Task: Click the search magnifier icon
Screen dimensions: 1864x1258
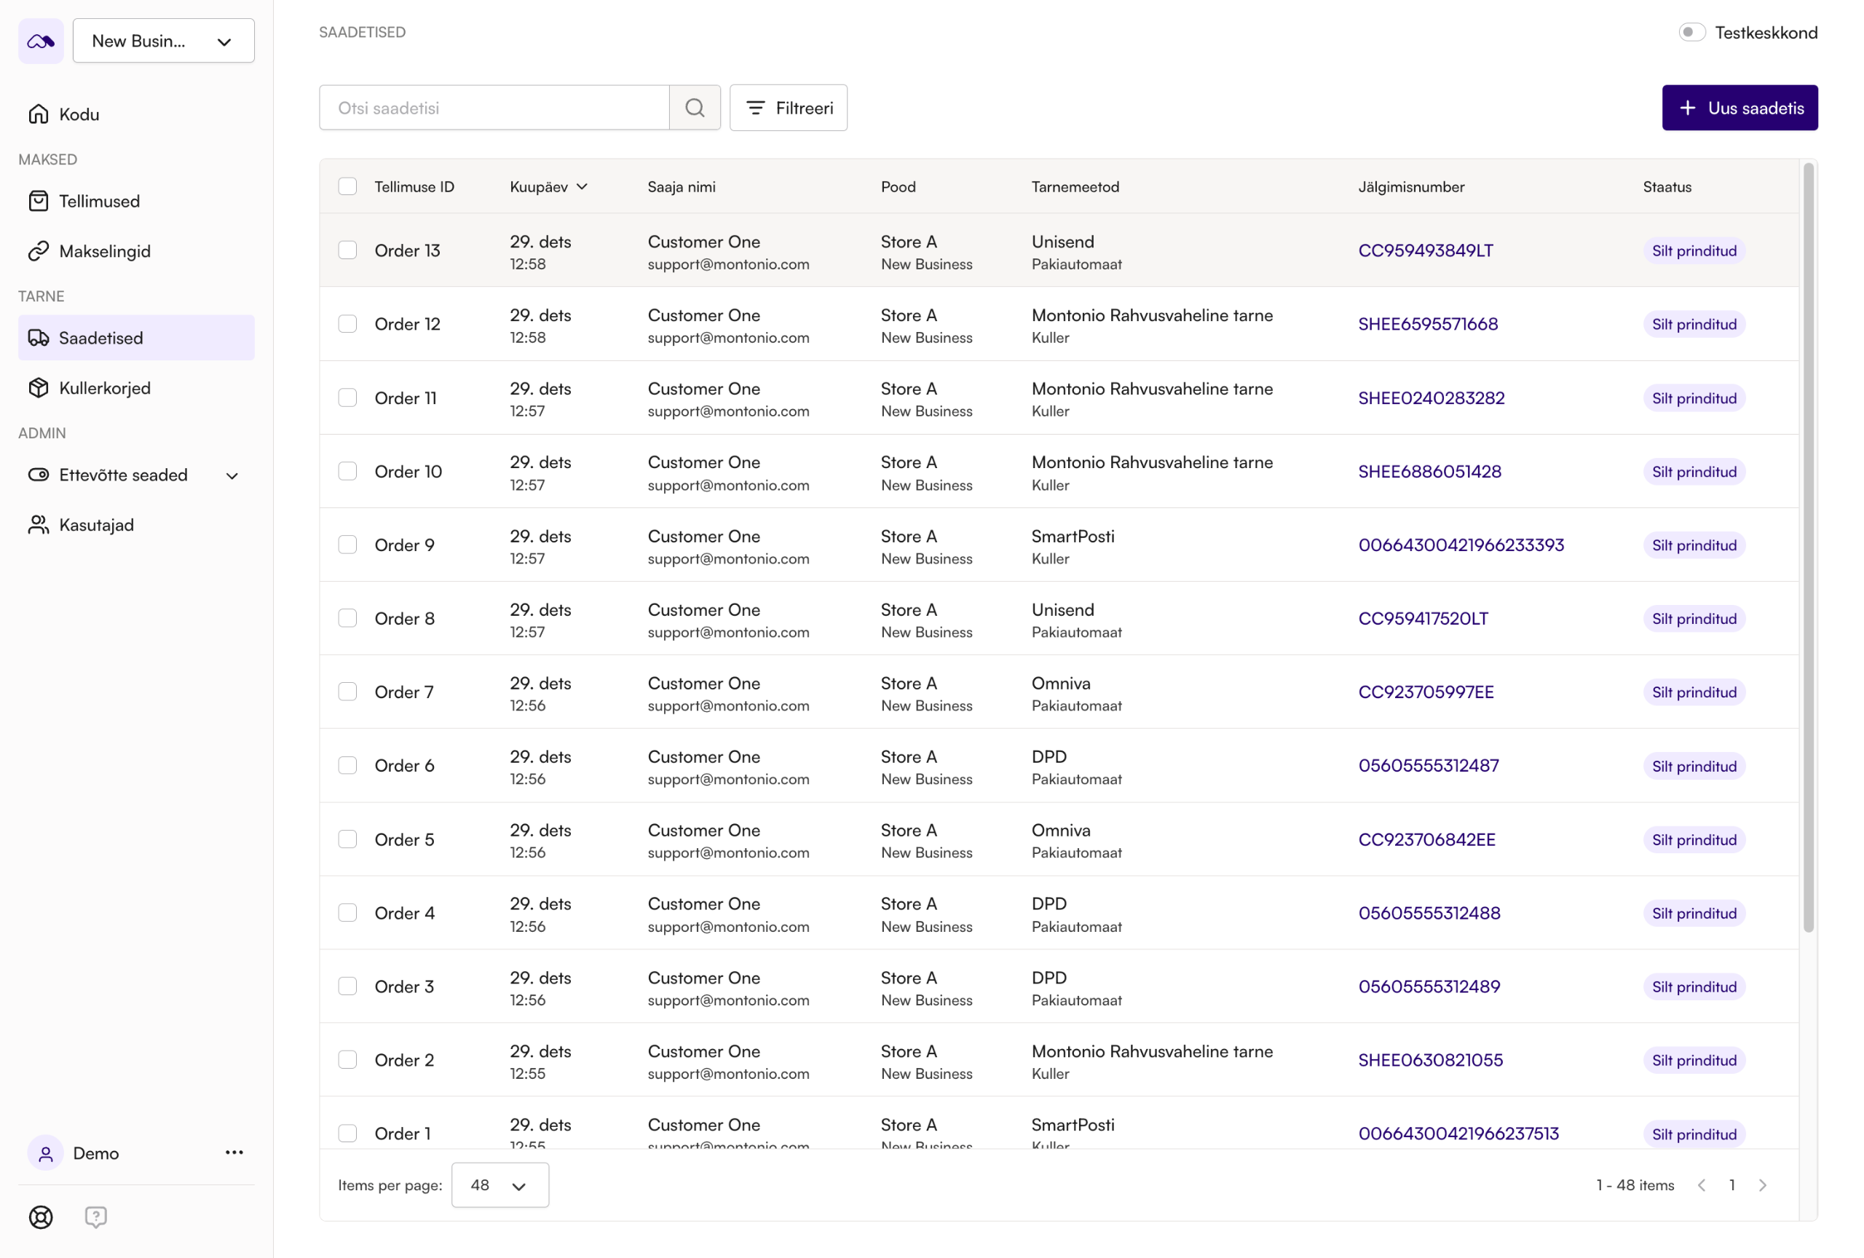Action: 695,108
